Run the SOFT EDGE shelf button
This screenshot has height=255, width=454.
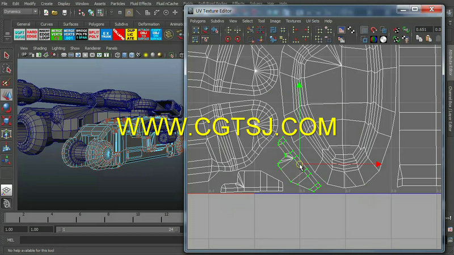click(x=19, y=35)
